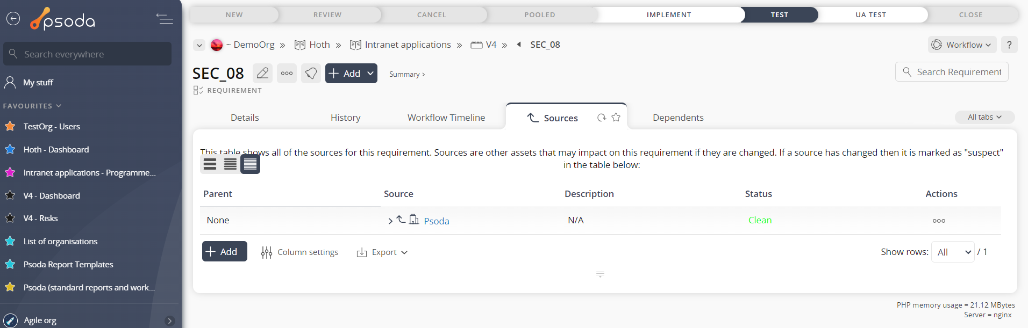The height and width of the screenshot is (328, 1028).
Task: Collapse the sidebar using the menu icon
Action: pyautogui.click(x=165, y=19)
